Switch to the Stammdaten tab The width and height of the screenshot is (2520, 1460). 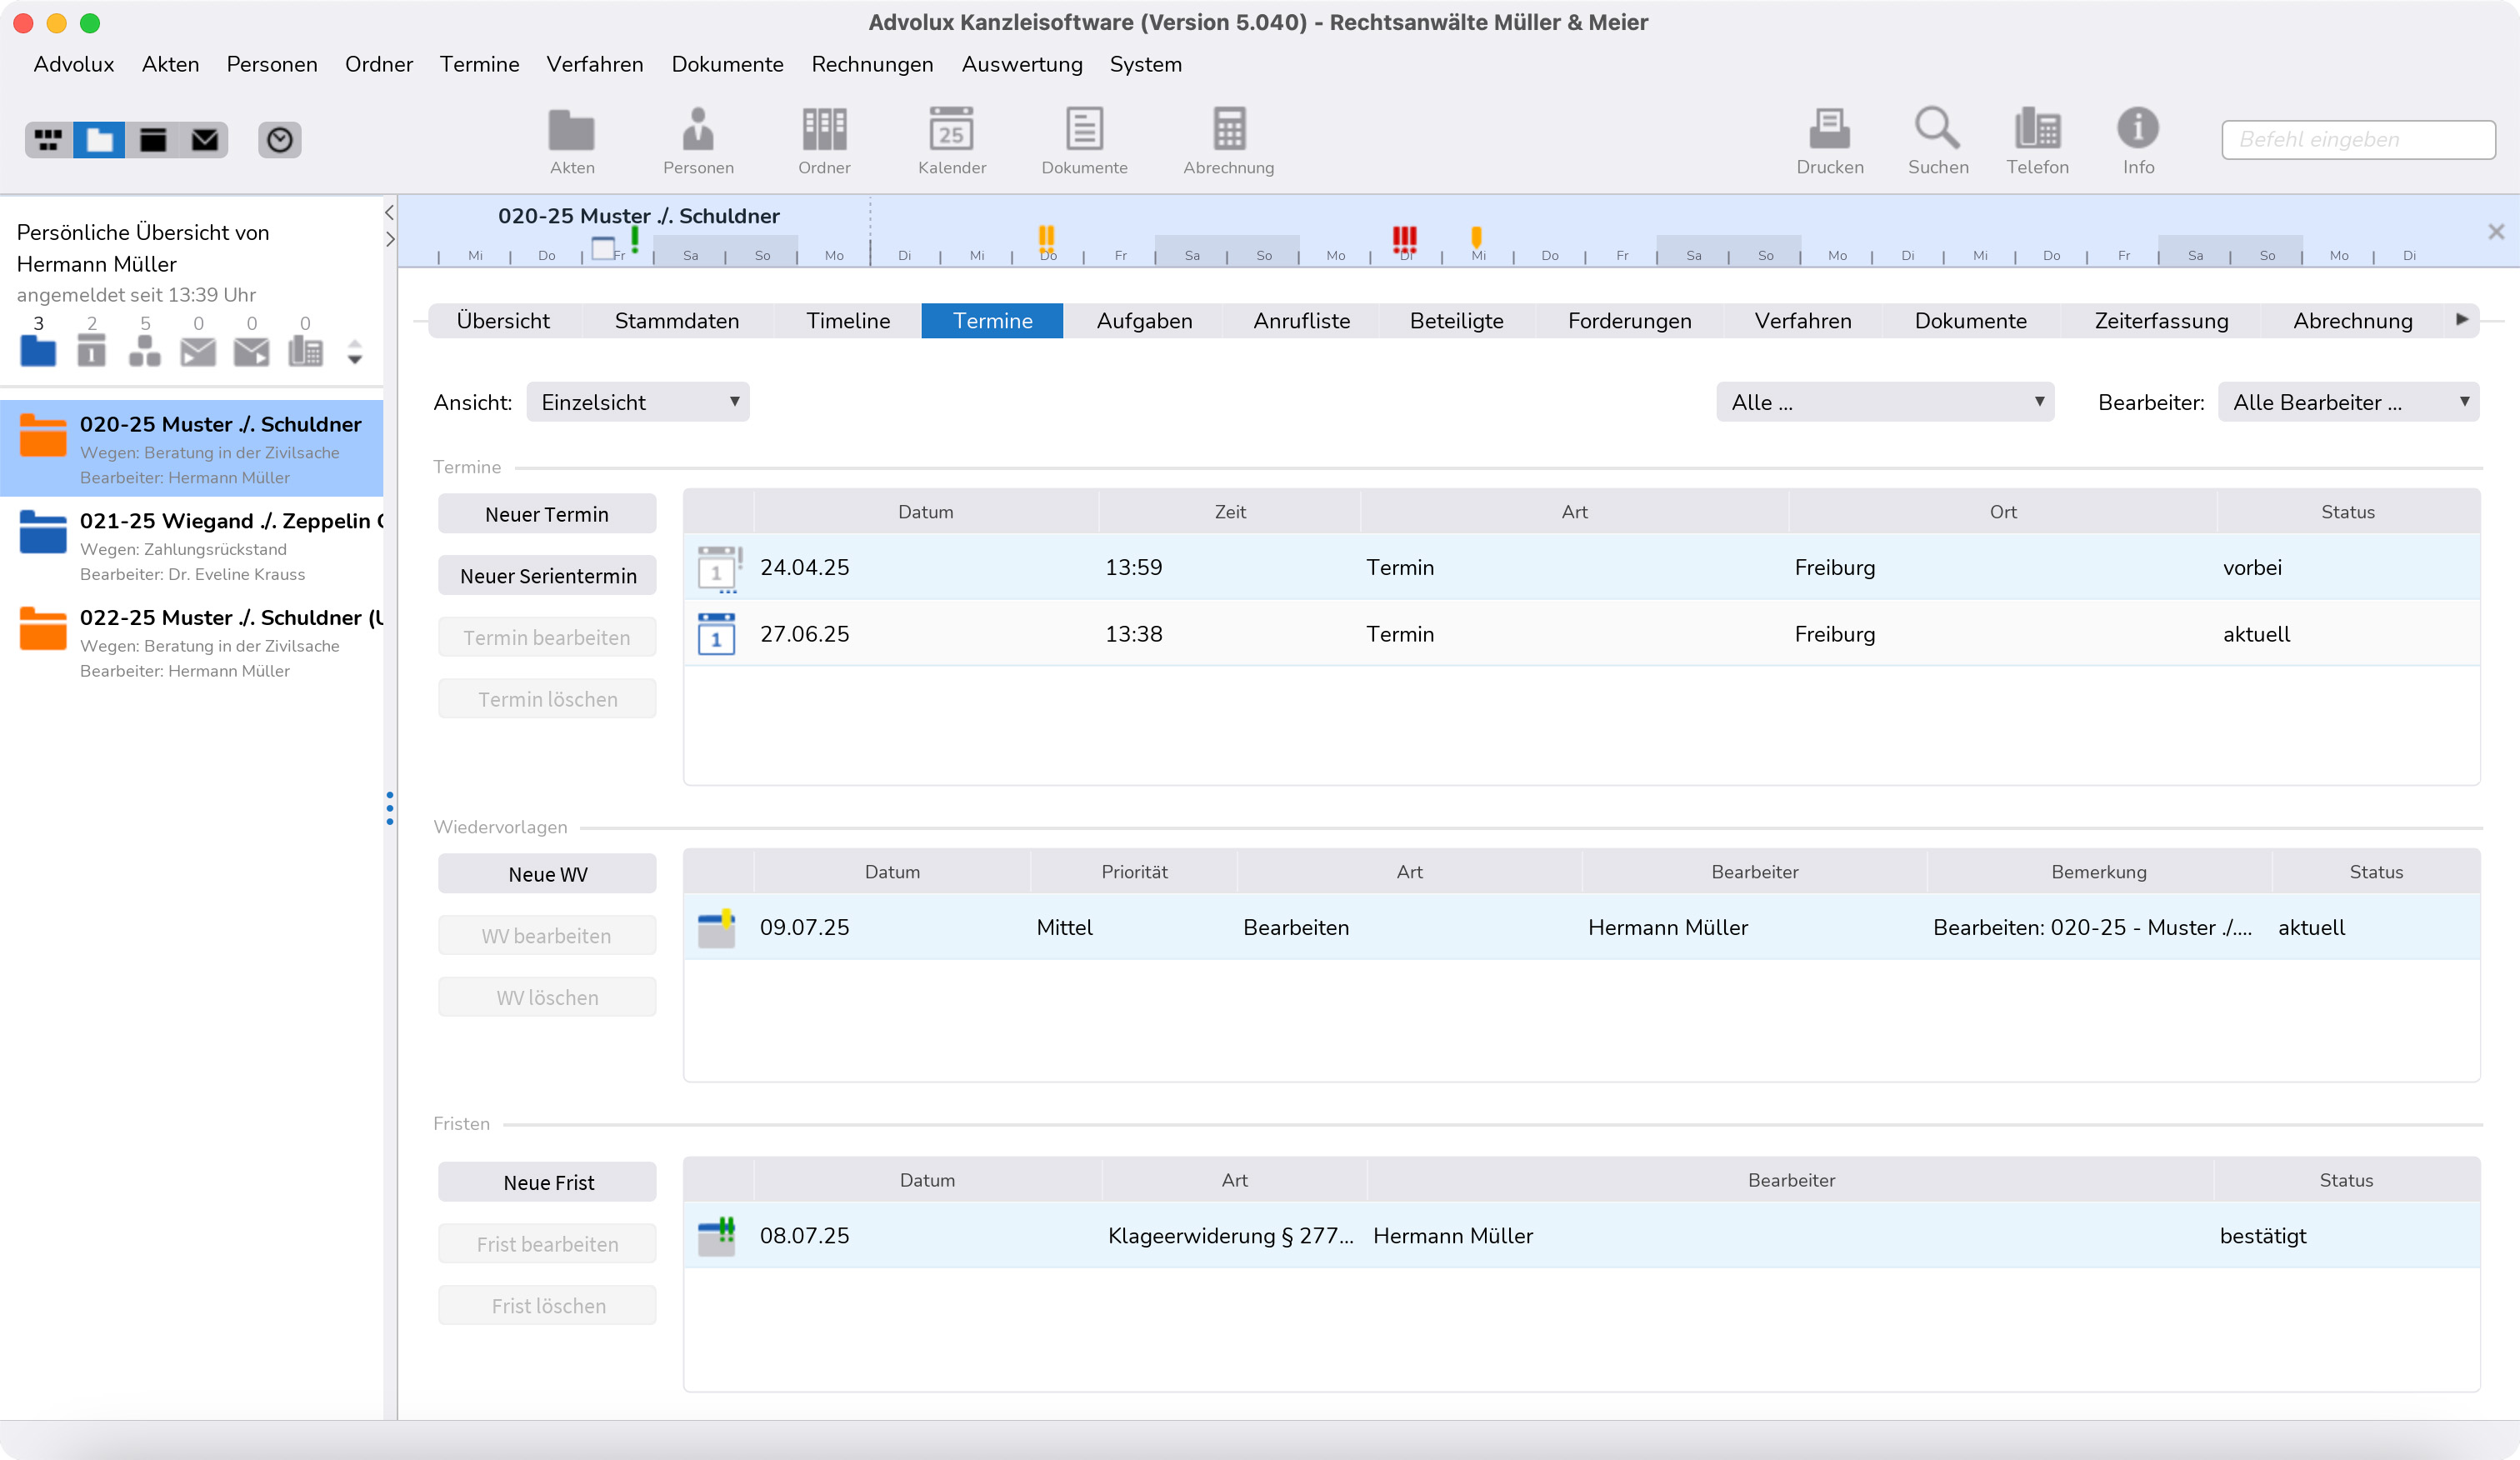point(677,321)
